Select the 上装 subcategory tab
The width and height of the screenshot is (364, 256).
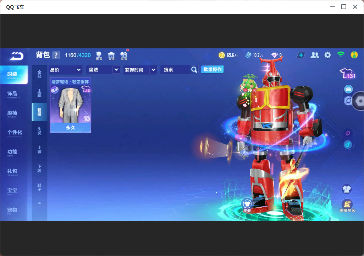pos(39,150)
